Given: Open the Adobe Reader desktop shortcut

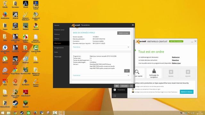Looking at the screenshot, I should tap(26, 93).
